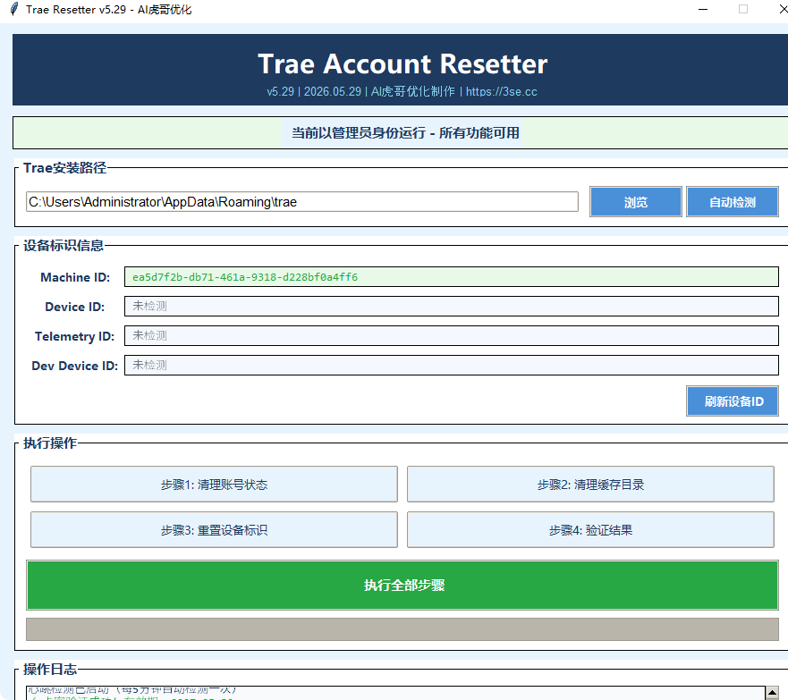Click the Machine ID value field

(x=452, y=276)
